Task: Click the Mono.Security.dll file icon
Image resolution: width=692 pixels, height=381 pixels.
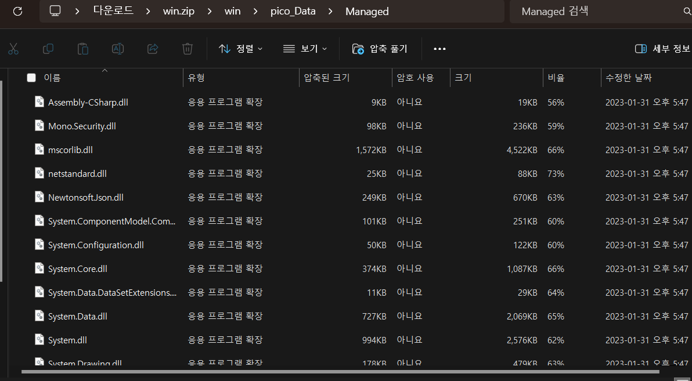Action: tap(39, 126)
